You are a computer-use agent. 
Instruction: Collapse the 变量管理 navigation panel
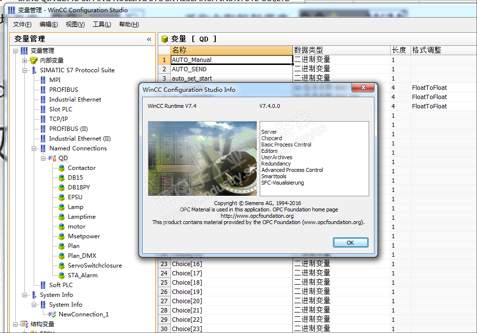[149, 39]
